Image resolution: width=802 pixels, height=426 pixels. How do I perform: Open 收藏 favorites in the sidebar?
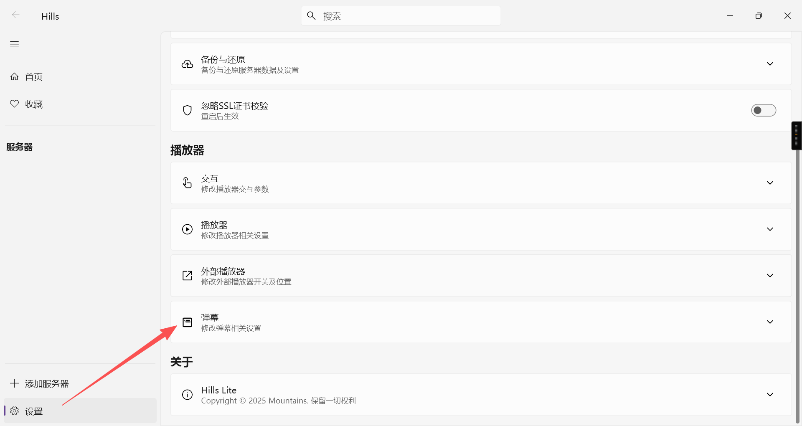[x=80, y=104]
